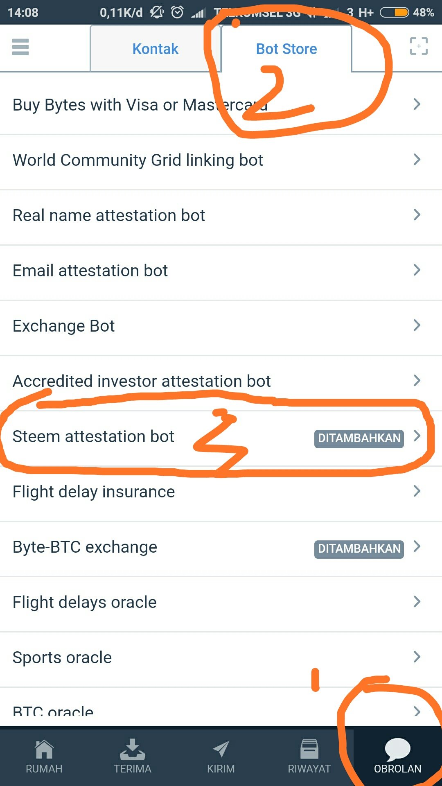Open Exchange Bot entry
Viewport: 442px width, 786px height.
221,326
